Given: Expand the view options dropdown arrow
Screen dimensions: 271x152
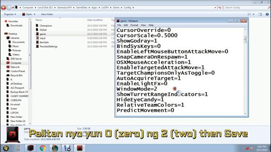Looking at the screenshot, I should pos(253,14).
